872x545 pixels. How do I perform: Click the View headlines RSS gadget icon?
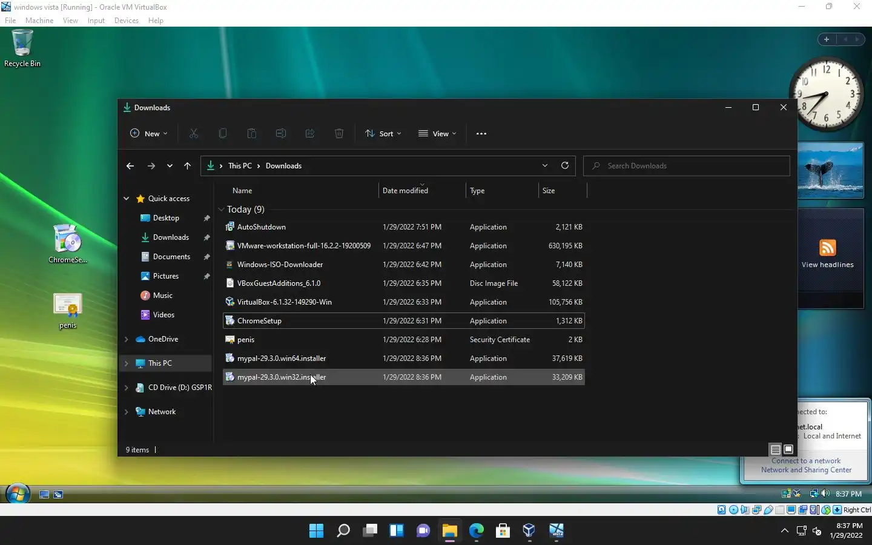point(828,248)
